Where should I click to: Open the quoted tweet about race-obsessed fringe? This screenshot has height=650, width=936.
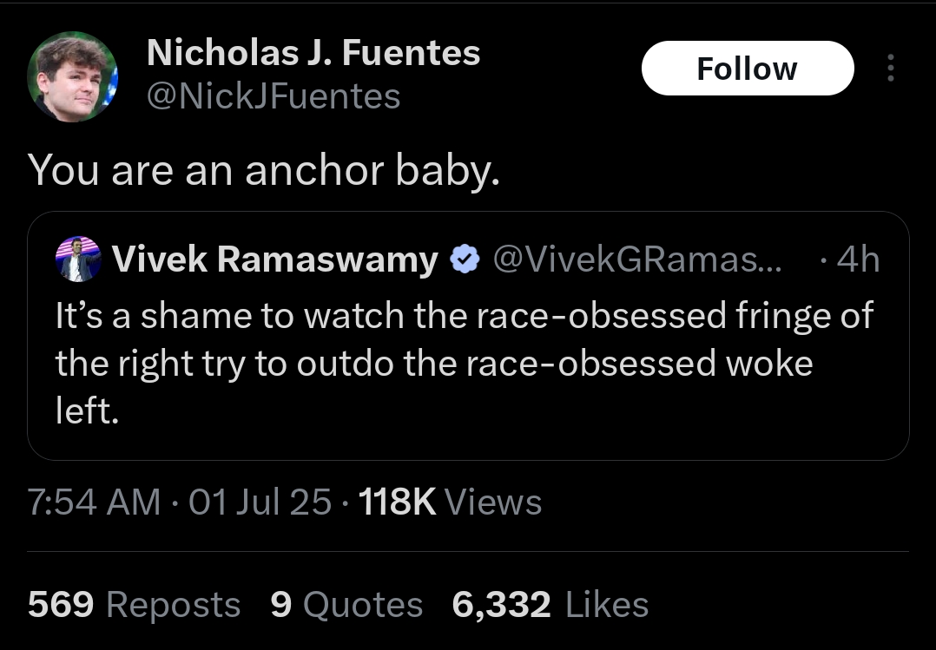point(468,336)
